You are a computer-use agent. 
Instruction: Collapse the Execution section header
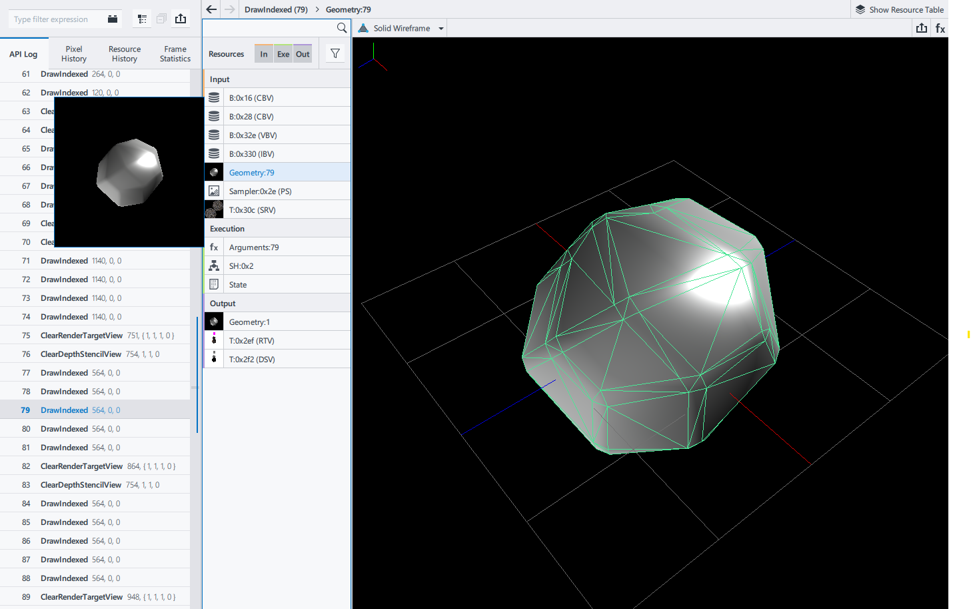pos(227,229)
